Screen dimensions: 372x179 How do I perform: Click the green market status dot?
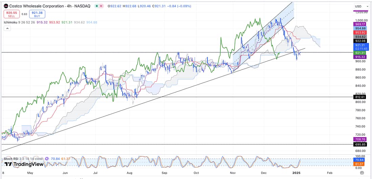(97, 6)
